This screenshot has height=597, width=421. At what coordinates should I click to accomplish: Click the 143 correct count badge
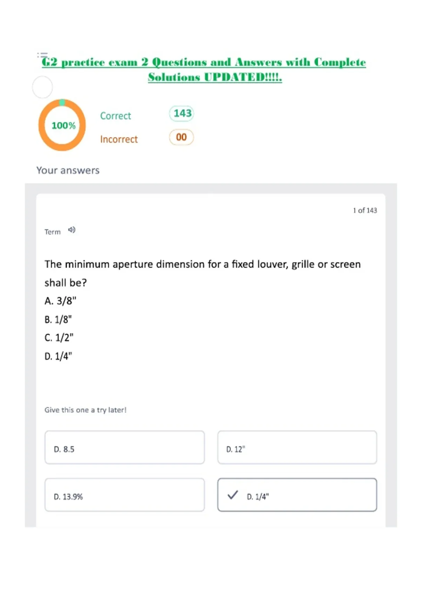click(x=181, y=113)
